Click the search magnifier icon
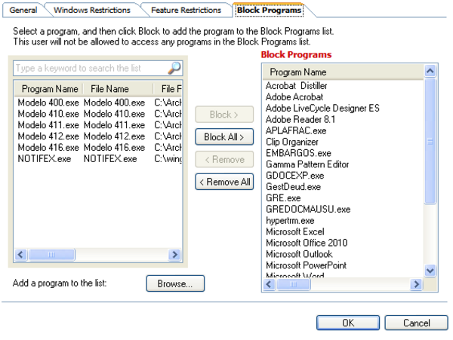The height and width of the screenshot is (340, 453). coord(174,68)
